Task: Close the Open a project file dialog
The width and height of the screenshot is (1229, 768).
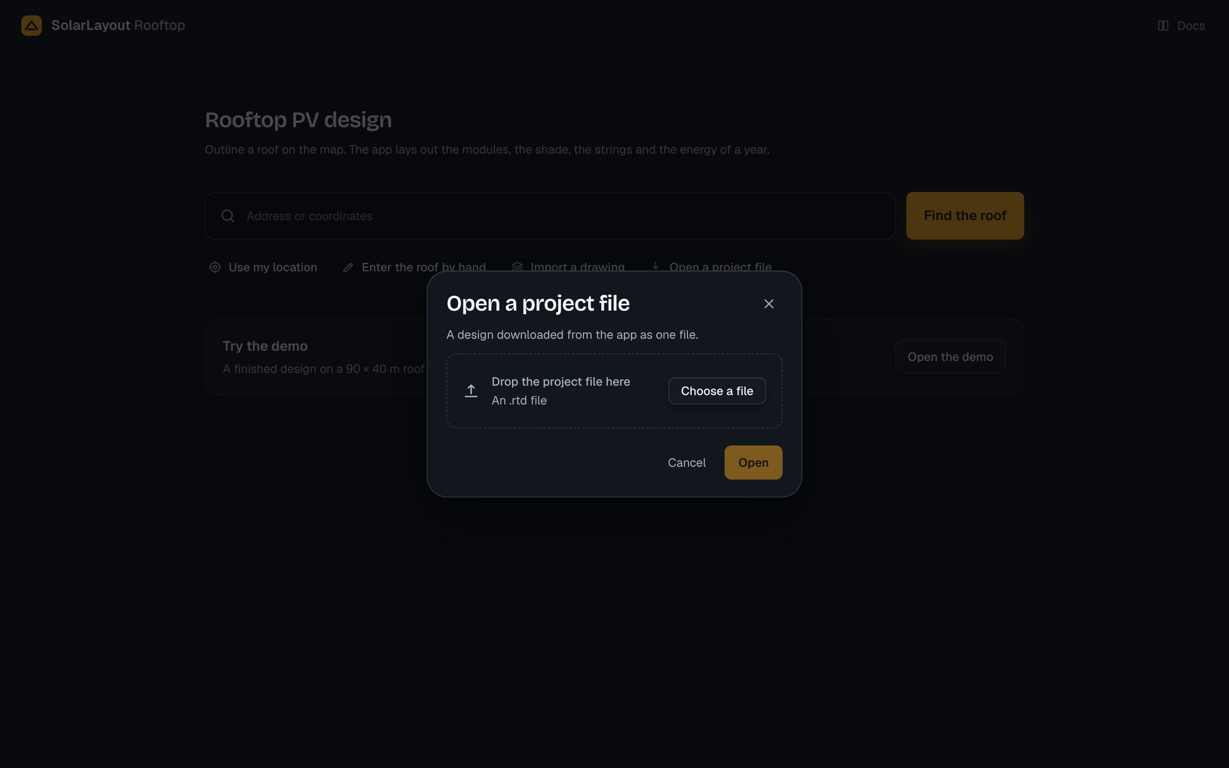Action: pyautogui.click(x=769, y=304)
